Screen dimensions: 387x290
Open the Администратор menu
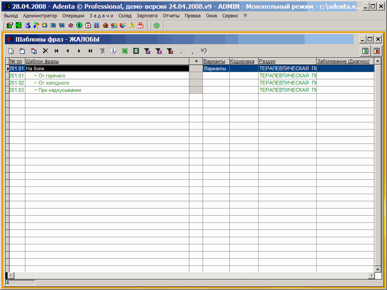click(x=40, y=16)
